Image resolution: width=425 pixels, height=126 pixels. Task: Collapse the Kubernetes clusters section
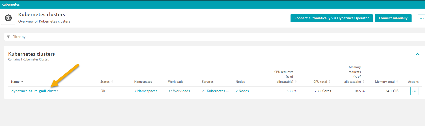(417, 54)
